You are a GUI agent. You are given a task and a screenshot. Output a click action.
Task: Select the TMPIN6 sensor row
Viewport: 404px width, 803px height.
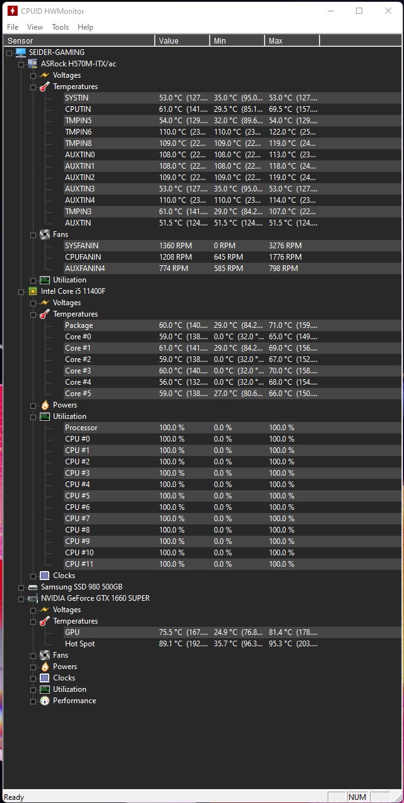[x=232, y=132]
